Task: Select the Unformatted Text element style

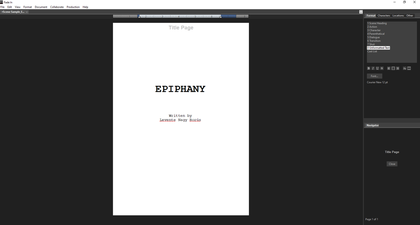Action: pos(378,48)
